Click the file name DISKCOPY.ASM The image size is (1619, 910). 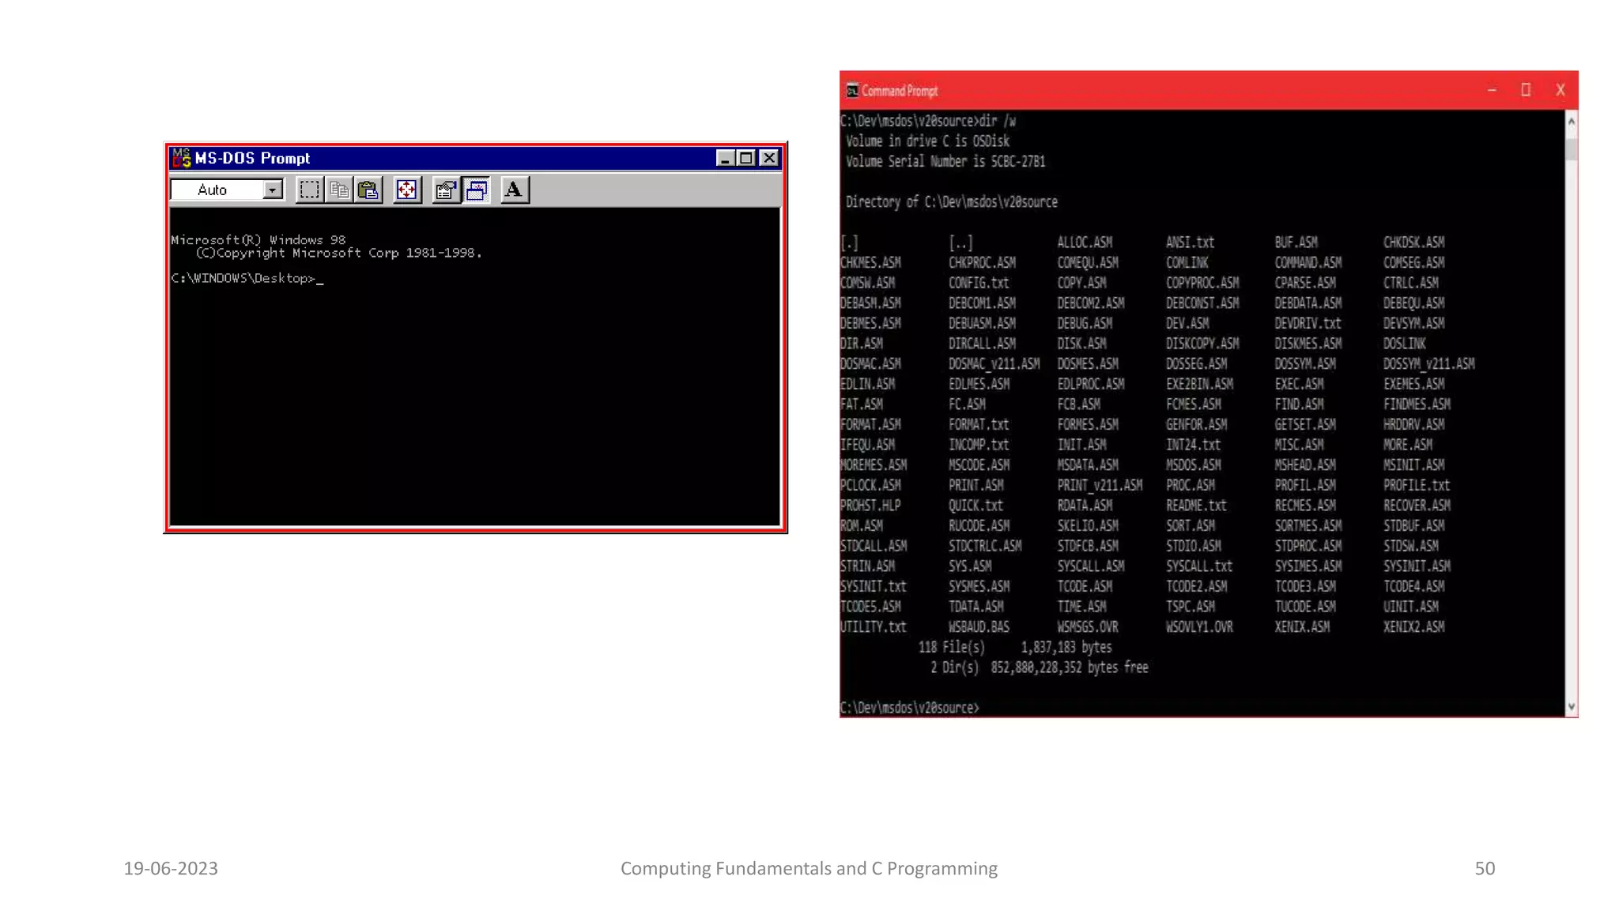[x=1202, y=344]
